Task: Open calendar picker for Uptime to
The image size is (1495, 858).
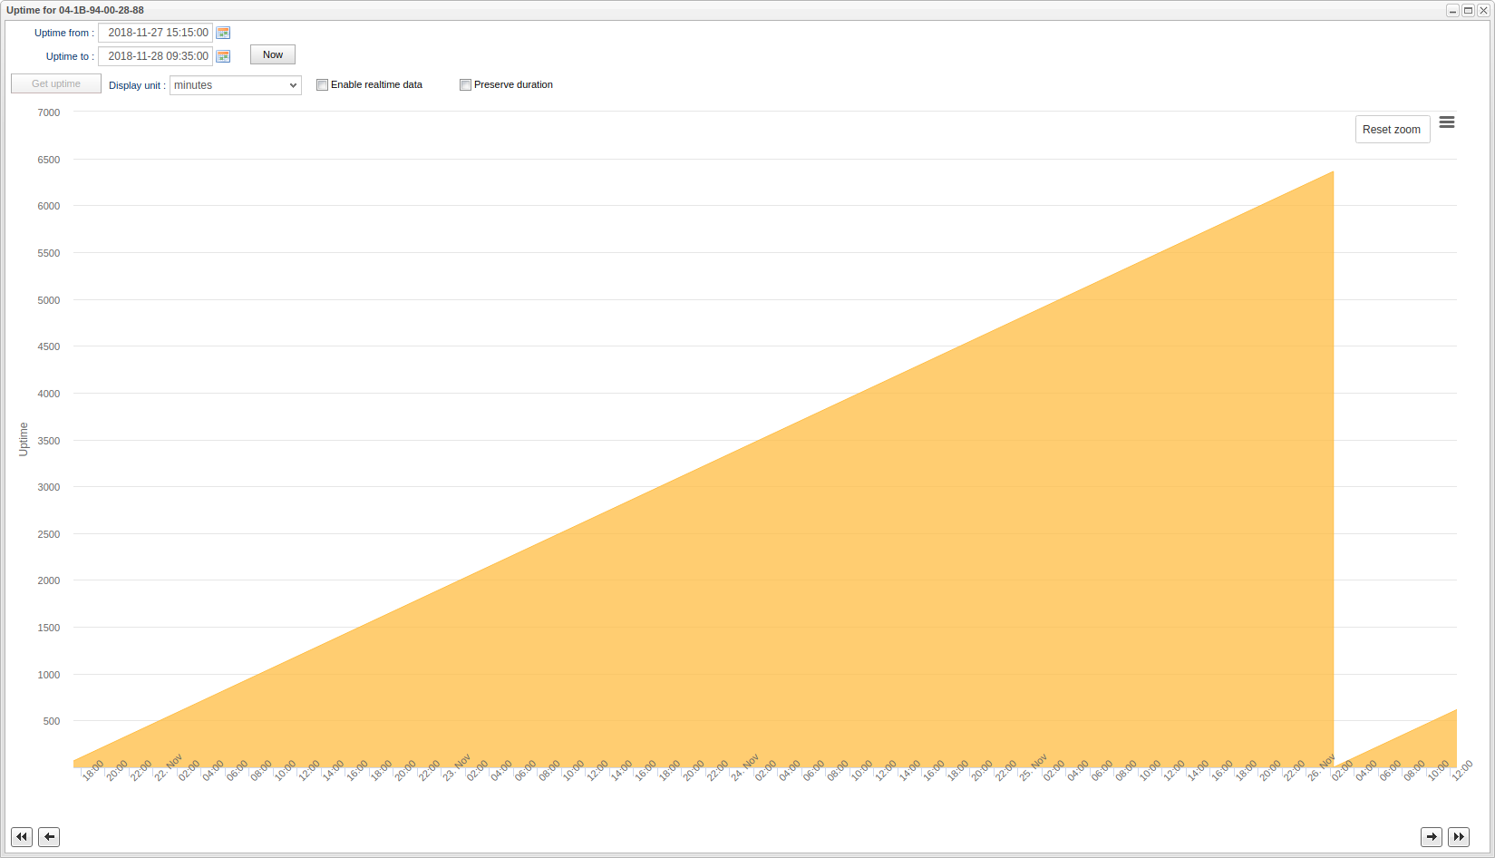Action: coord(223,56)
